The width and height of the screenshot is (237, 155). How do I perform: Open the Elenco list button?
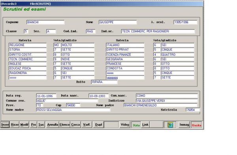[64, 125]
